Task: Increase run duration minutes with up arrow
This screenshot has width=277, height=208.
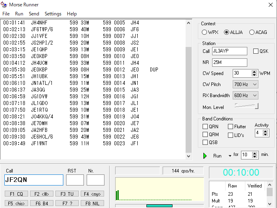Action: 254,153
